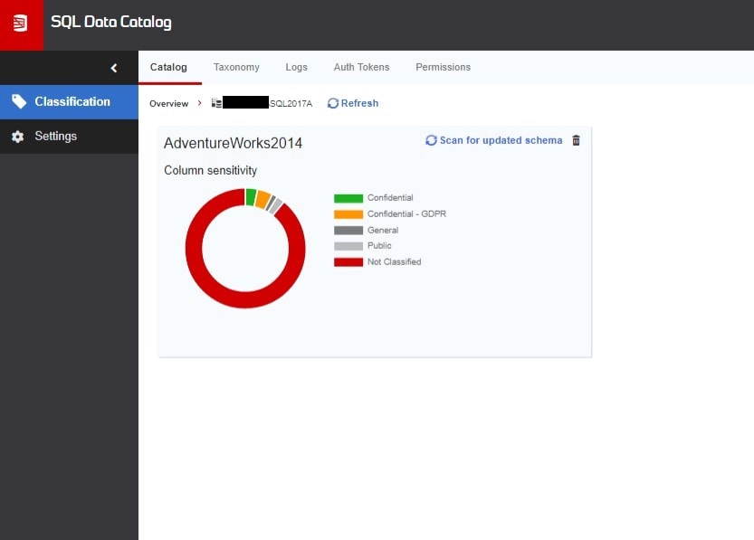Click the orange GDPR donut segment
The width and height of the screenshot is (754, 540).
point(262,199)
